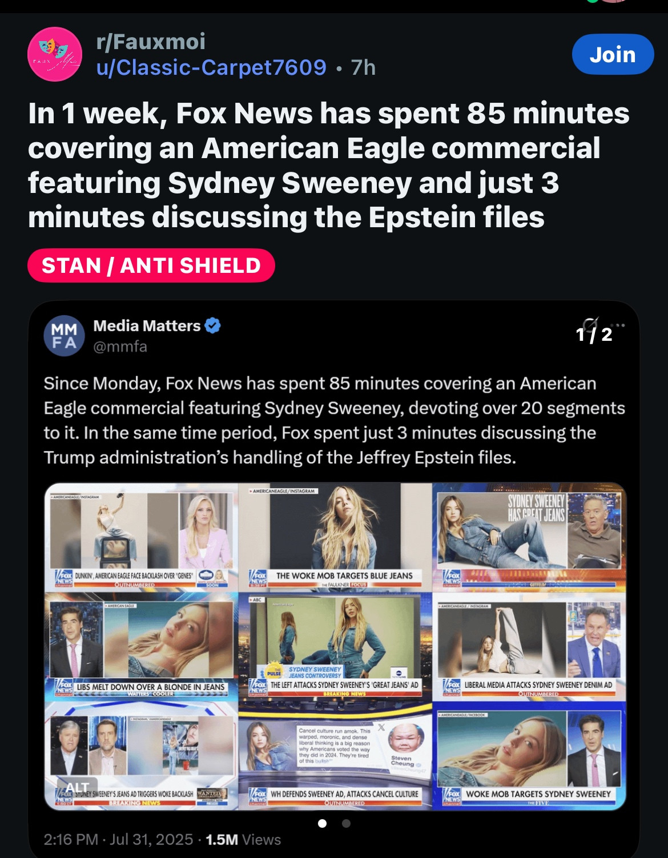Open thumbnail 'The Woke Mob Targets Blue Jeans'
668x858 pixels.
pos(335,536)
